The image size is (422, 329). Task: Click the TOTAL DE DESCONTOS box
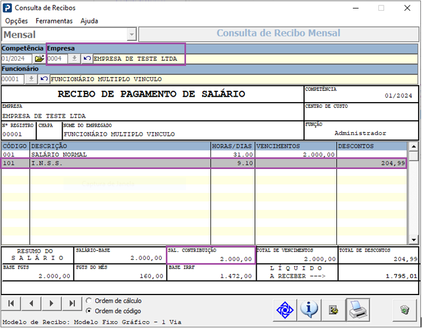(378, 255)
